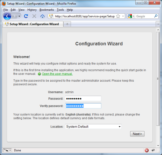Go to the Home page icon
Viewport: 162px width, 155px height.
(x=42, y=16)
